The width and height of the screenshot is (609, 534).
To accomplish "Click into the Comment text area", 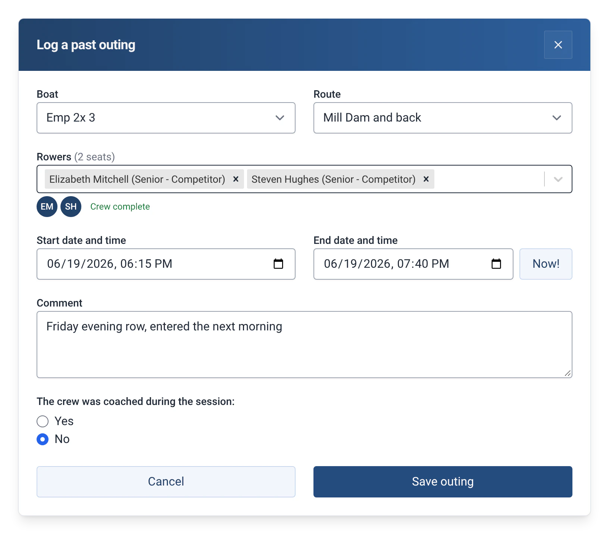I will (304, 345).
